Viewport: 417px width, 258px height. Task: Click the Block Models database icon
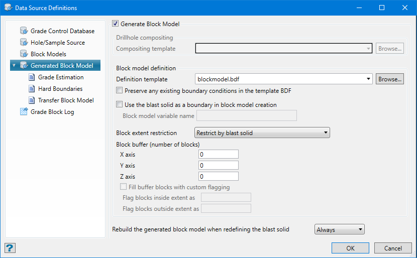[x=24, y=54]
